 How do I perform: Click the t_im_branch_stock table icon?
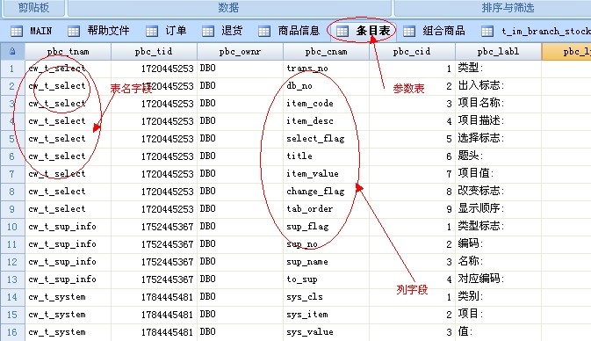click(x=487, y=31)
